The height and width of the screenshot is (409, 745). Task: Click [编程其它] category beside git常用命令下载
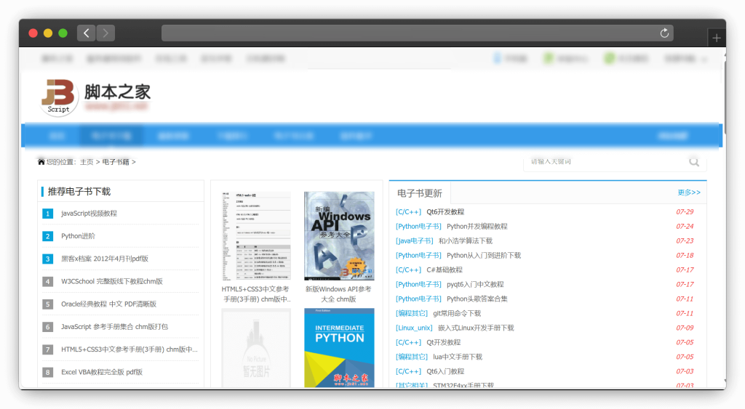pyautogui.click(x=412, y=313)
